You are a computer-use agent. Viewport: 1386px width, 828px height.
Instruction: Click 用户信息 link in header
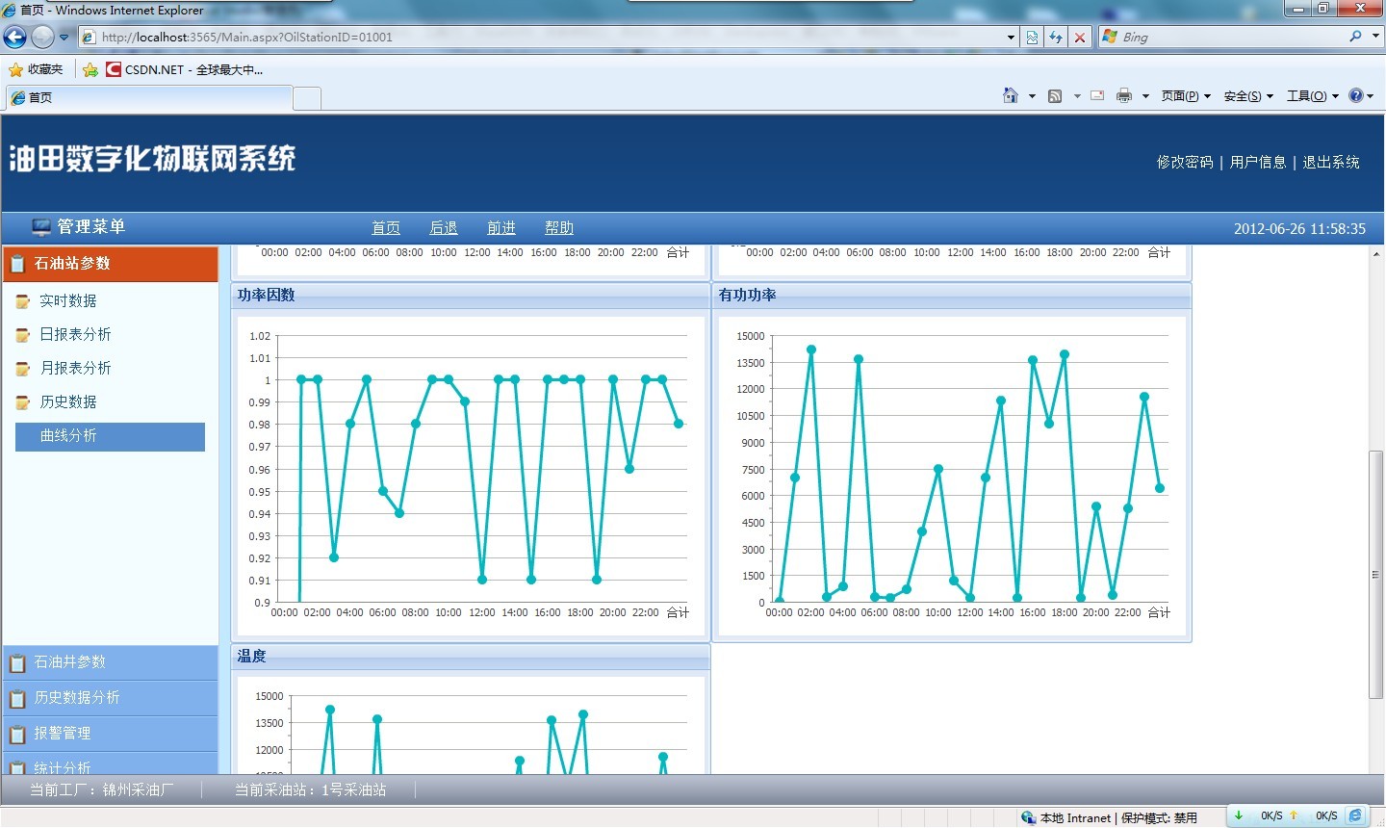point(1258,162)
